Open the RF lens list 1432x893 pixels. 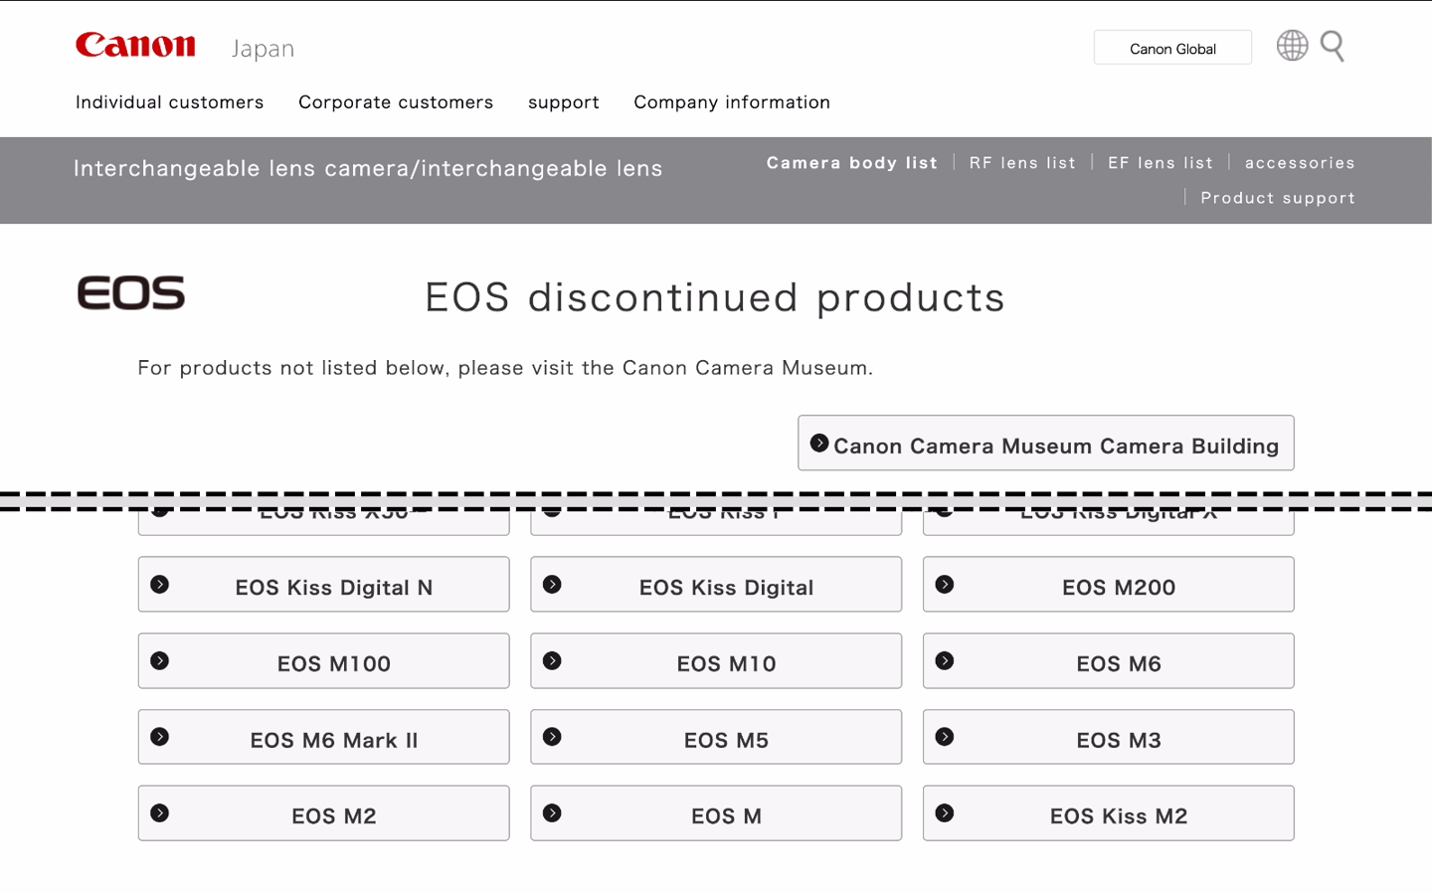point(1022,162)
